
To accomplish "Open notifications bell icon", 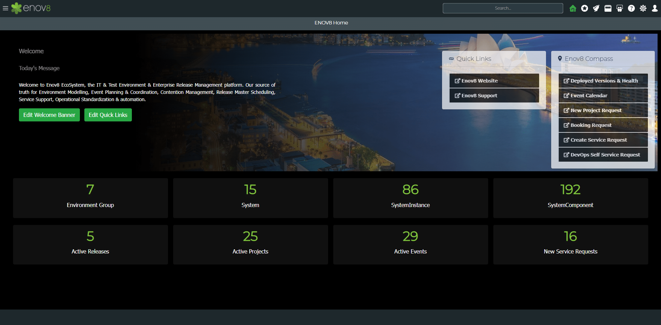I will pos(596,8).
